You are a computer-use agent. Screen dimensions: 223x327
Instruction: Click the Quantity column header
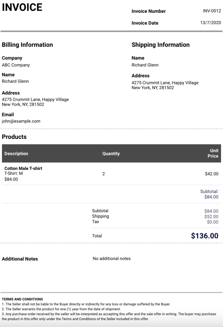(111, 154)
